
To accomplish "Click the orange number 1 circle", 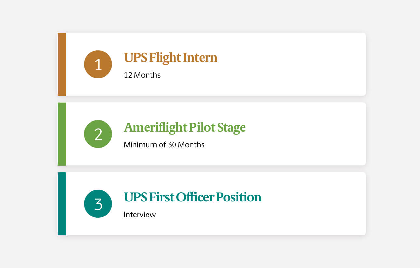I will click(98, 64).
